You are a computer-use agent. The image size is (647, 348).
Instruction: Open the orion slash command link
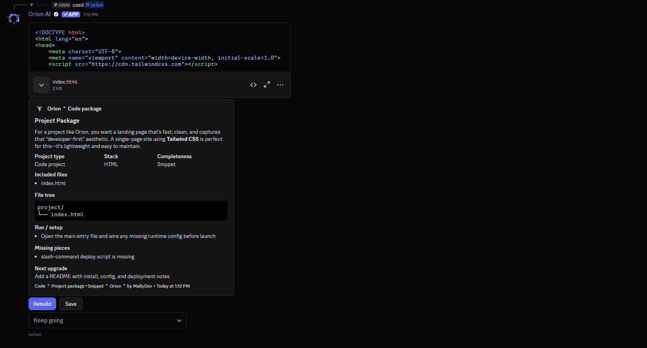(x=94, y=5)
